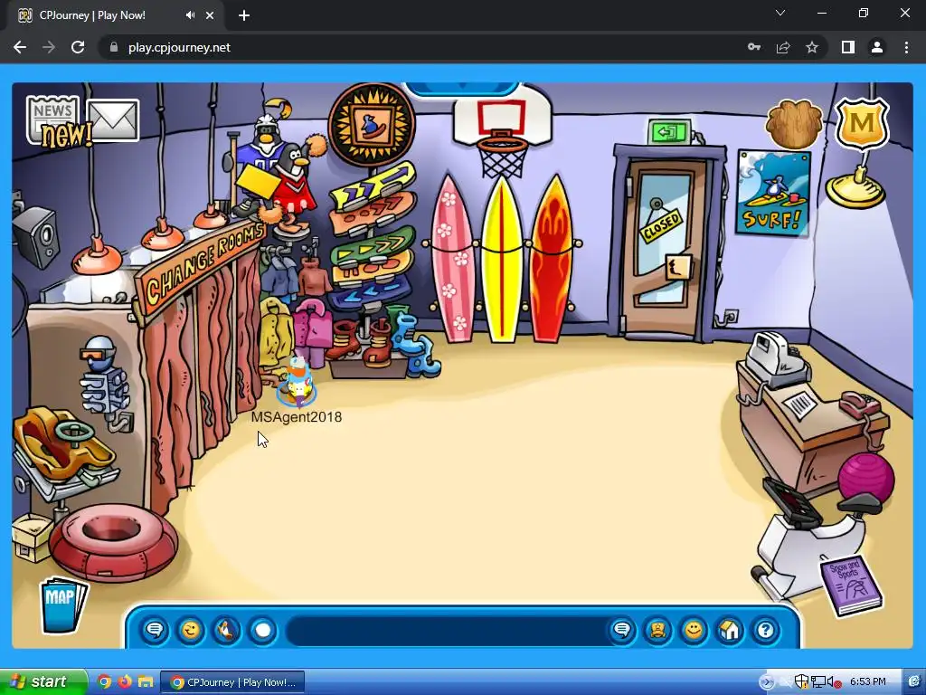Send message with right speech bubble button

click(622, 630)
